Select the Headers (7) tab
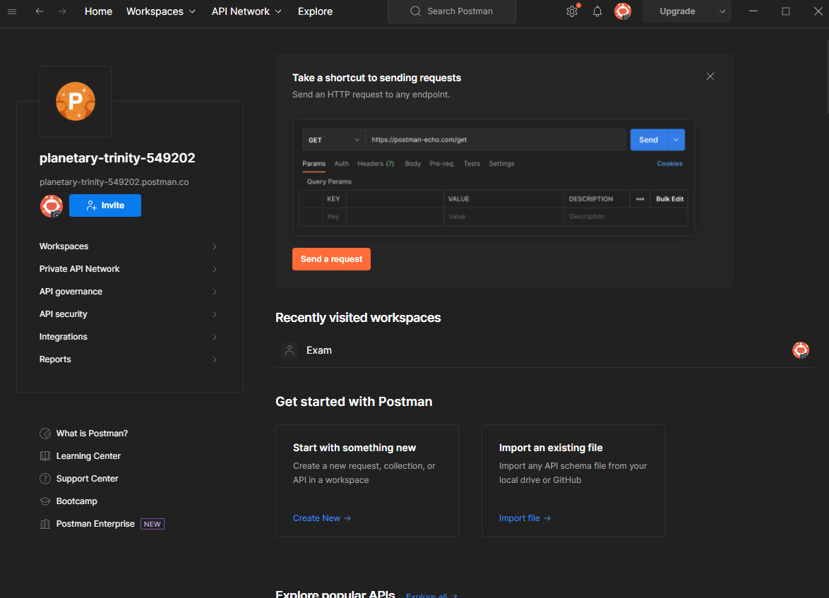The image size is (829, 598). pos(376,164)
